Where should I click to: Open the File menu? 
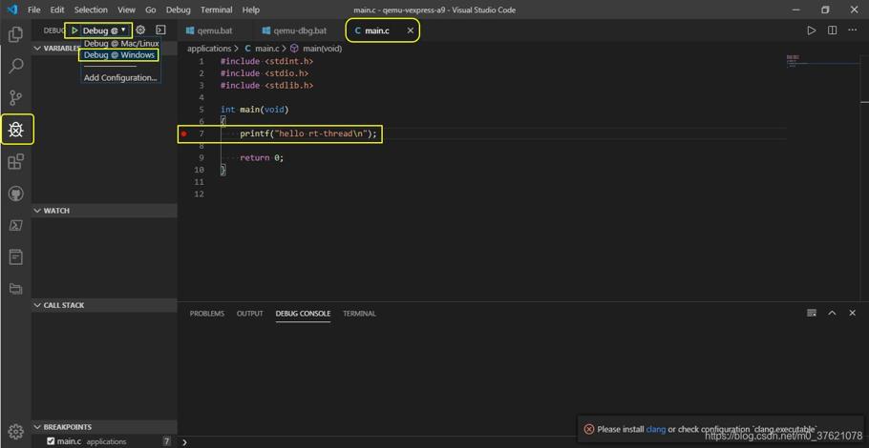[x=33, y=10]
